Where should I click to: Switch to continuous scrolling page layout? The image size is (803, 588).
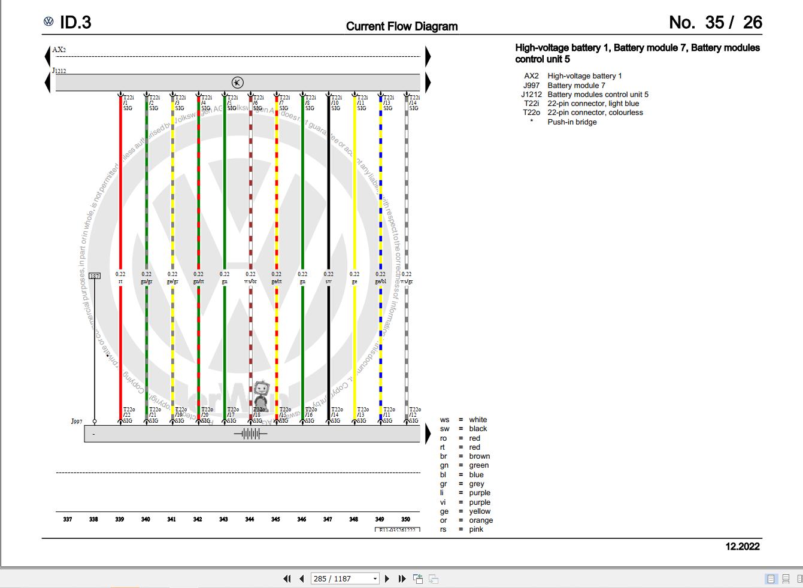[786, 579]
